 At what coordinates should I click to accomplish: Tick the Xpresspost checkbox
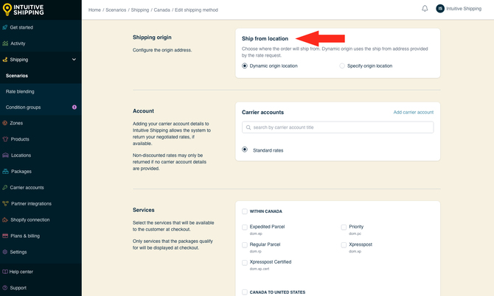(x=344, y=244)
